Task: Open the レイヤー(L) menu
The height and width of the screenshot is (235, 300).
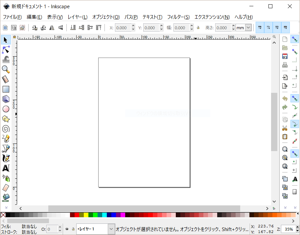Action: click(x=78, y=17)
